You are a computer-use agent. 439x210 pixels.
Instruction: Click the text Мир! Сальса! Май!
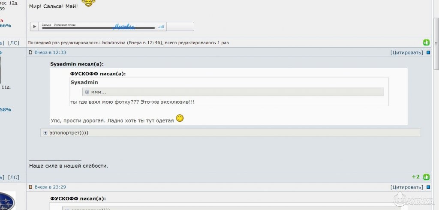[x=54, y=6]
